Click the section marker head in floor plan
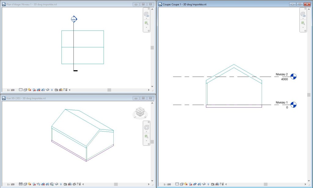This screenshot has width=313, height=188. tap(74, 19)
